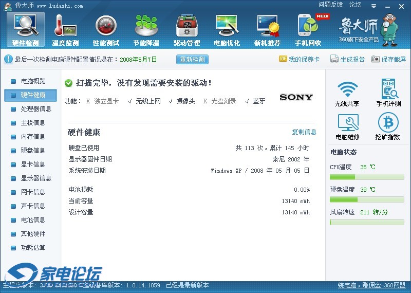This screenshot has width=411, height=293.
Task: Click the 光盘刻录 feature label
Action: coord(223,101)
